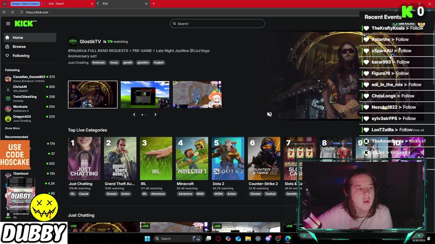Expand following list with Show More
This screenshot has height=244, width=435.
[12, 128]
